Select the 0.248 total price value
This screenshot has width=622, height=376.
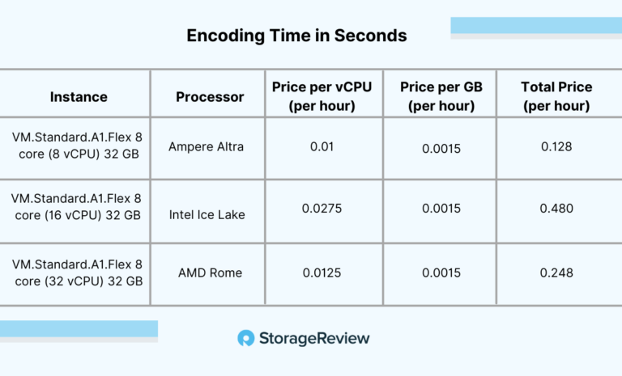[x=556, y=272]
